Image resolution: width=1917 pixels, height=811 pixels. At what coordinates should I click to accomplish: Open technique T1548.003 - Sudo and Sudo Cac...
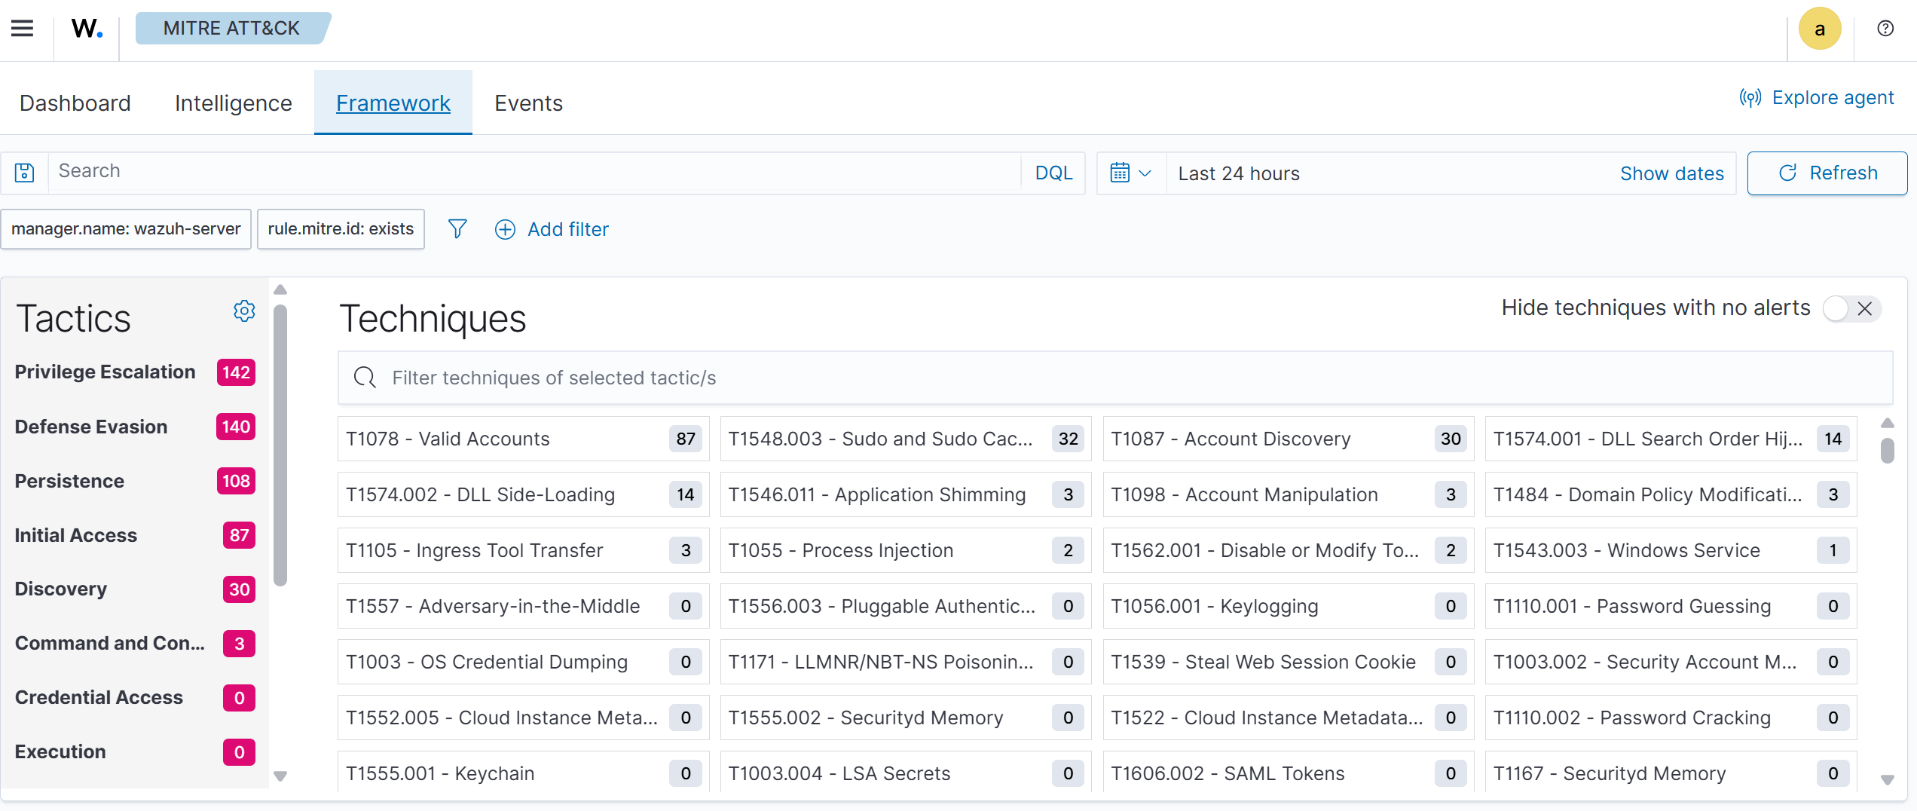click(906, 439)
